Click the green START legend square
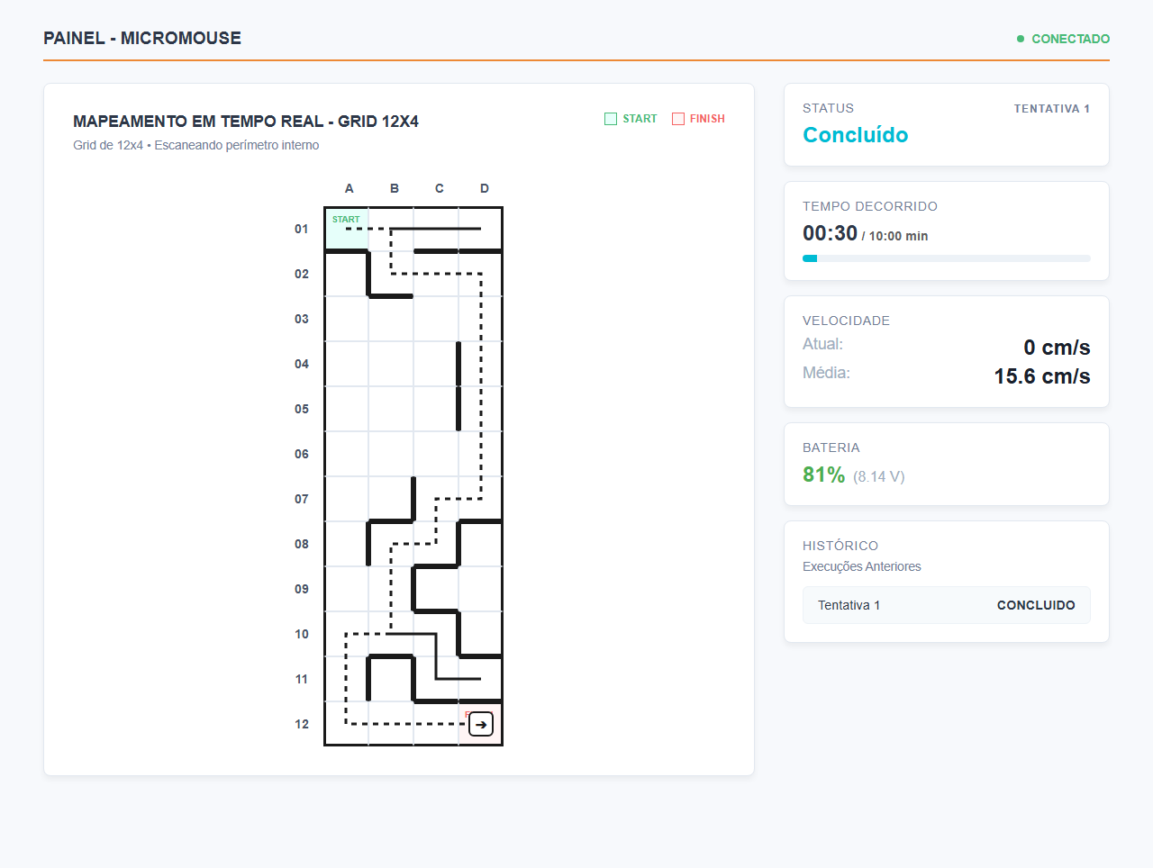1153x868 pixels. (611, 119)
